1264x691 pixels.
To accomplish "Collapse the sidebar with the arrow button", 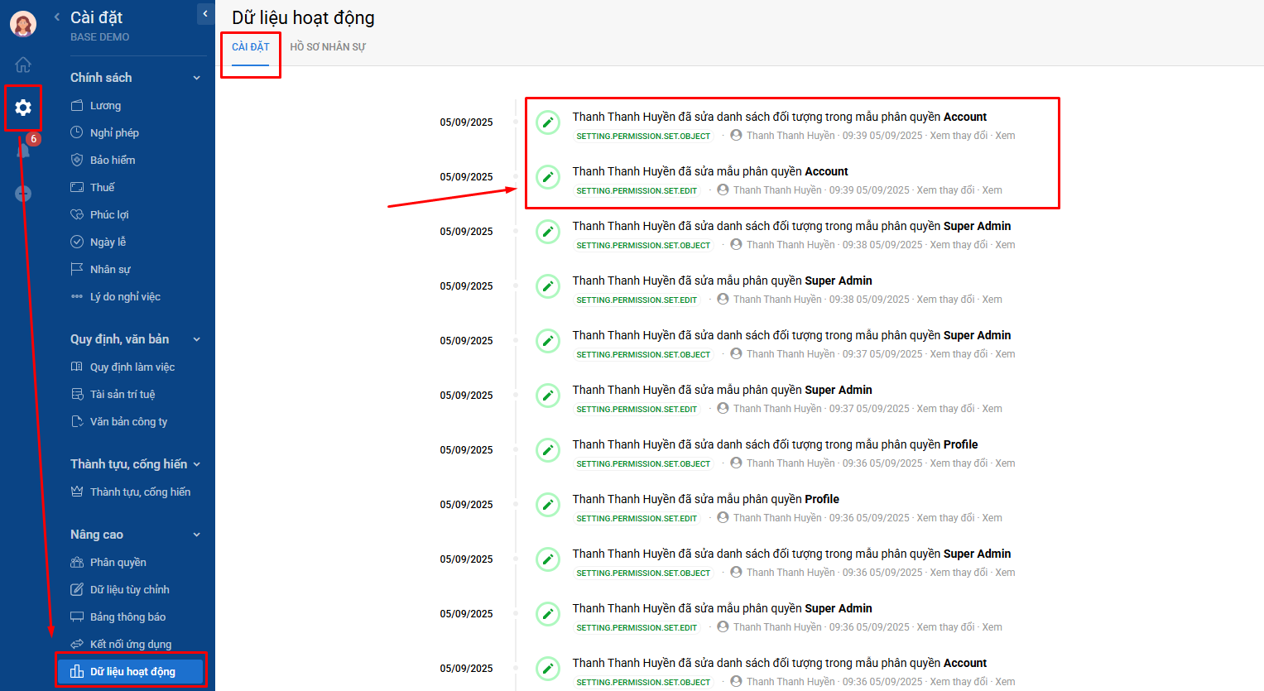I will pos(205,13).
